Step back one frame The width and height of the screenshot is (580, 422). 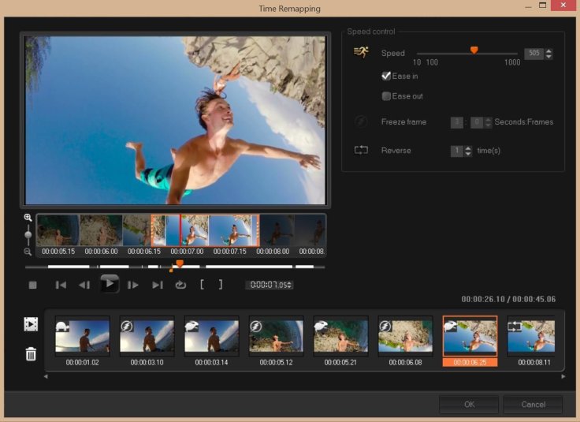pyautogui.click(x=84, y=285)
